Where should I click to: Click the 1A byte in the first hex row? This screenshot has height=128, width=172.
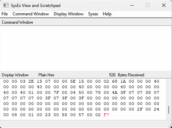[123, 81]
